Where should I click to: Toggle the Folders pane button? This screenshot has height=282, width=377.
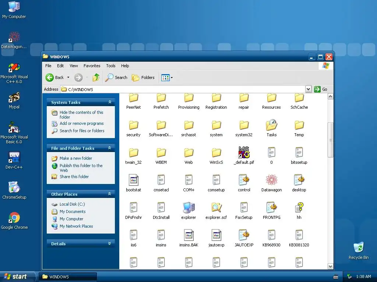pyautogui.click(x=143, y=77)
